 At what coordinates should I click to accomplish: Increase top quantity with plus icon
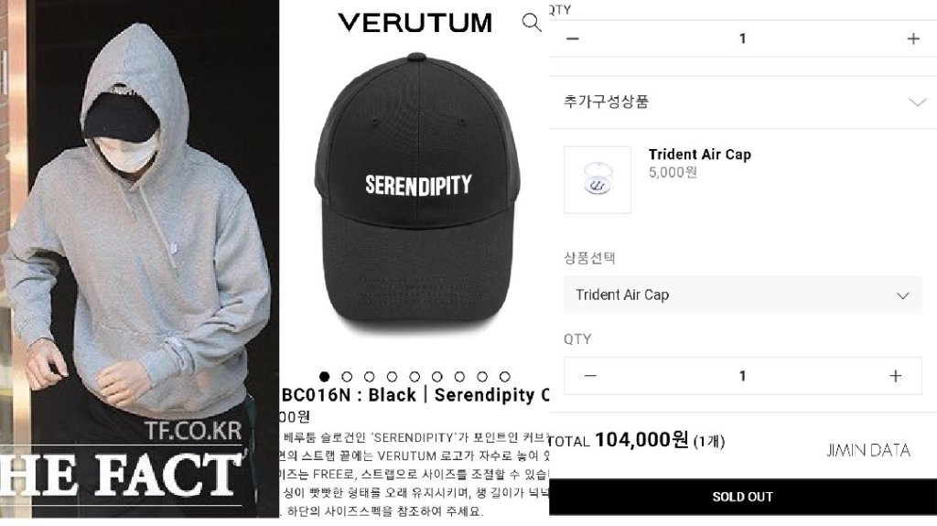point(913,38)
